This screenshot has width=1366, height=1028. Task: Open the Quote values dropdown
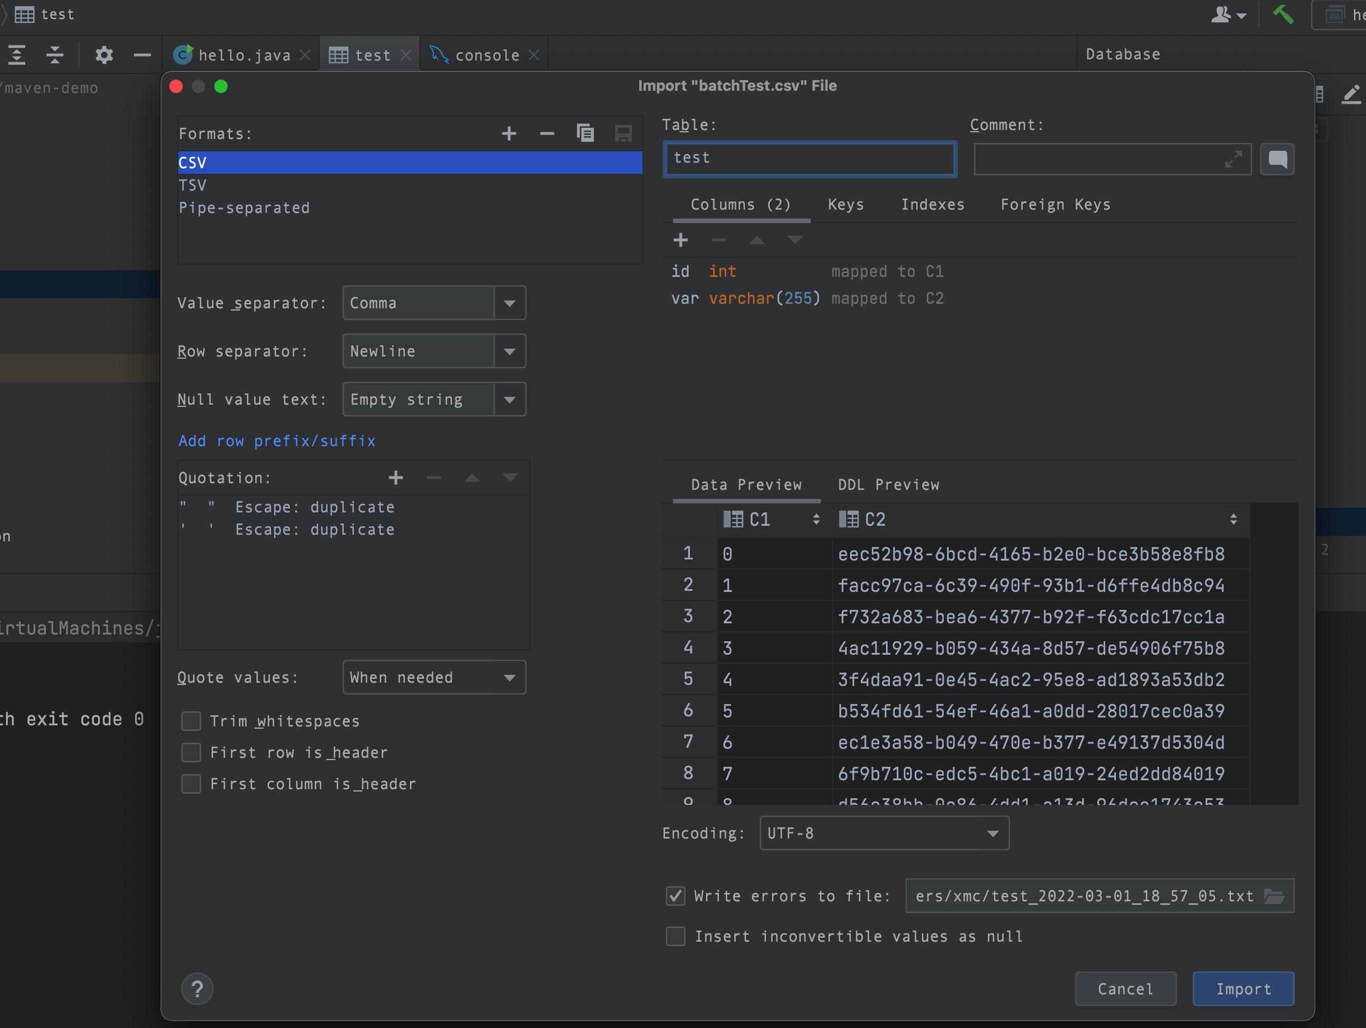(x=510, y=678)
